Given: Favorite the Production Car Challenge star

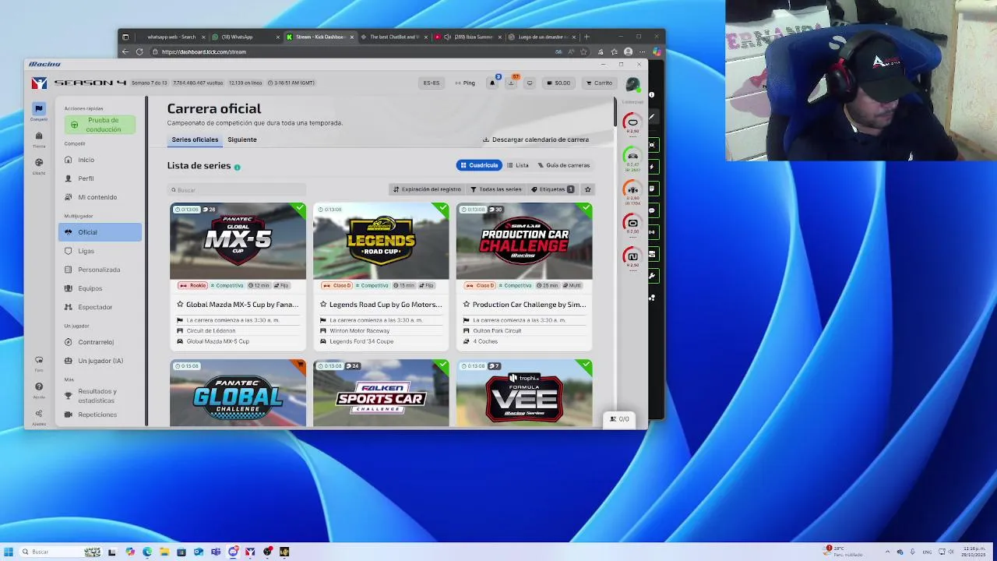Looking at the screenshot, I should click(x=467, y=305).
